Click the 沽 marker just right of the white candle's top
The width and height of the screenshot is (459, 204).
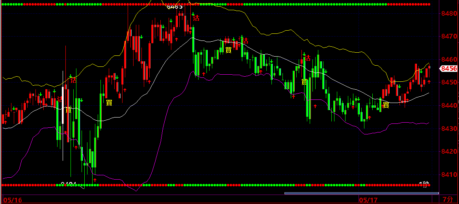click(73, 80)
